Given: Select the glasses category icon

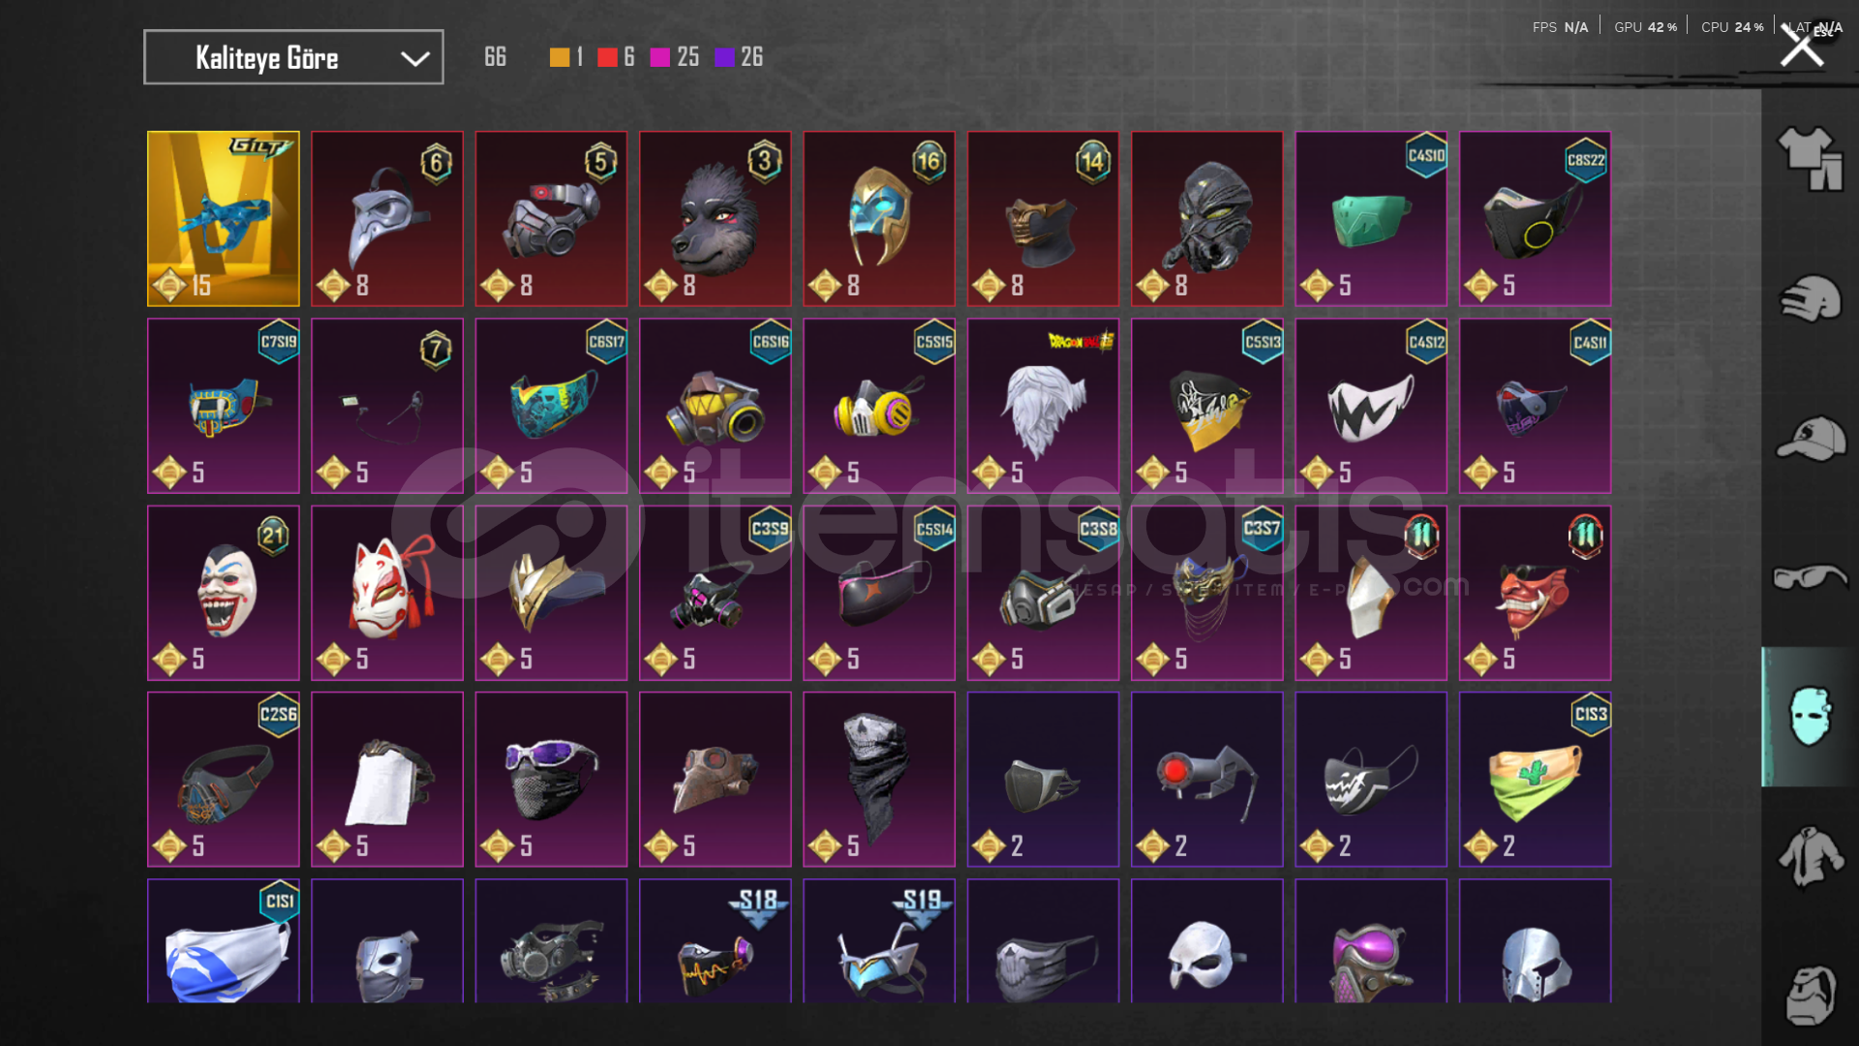Looking at the screenshot, I should click(x=1810, y=577).
